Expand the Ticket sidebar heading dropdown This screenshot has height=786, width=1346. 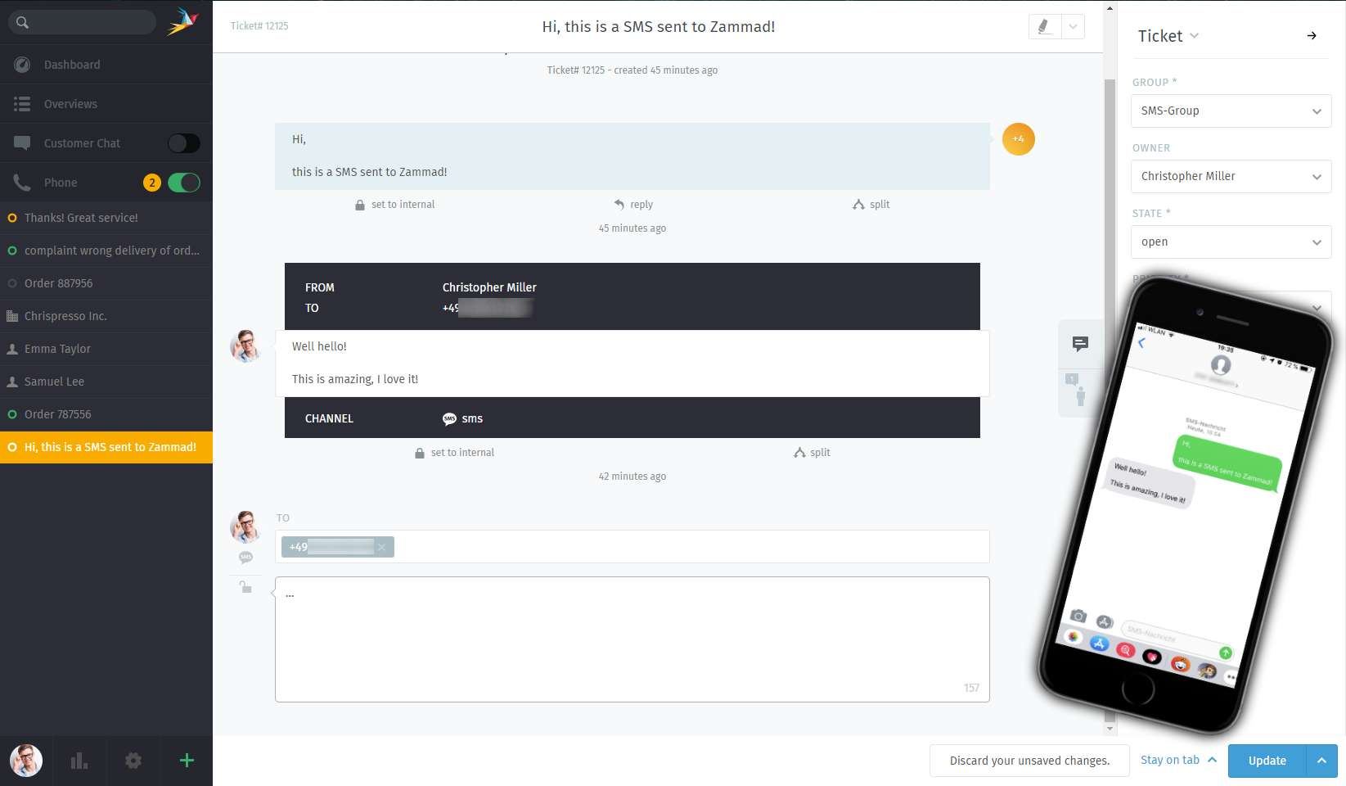(1168, 36)
